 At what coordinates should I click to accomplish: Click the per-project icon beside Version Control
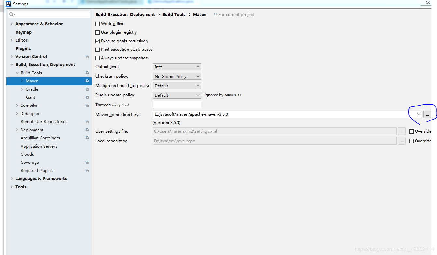pyautogui.click(x=87, y=56)
